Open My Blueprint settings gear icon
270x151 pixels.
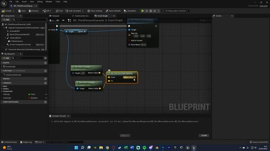46,58
